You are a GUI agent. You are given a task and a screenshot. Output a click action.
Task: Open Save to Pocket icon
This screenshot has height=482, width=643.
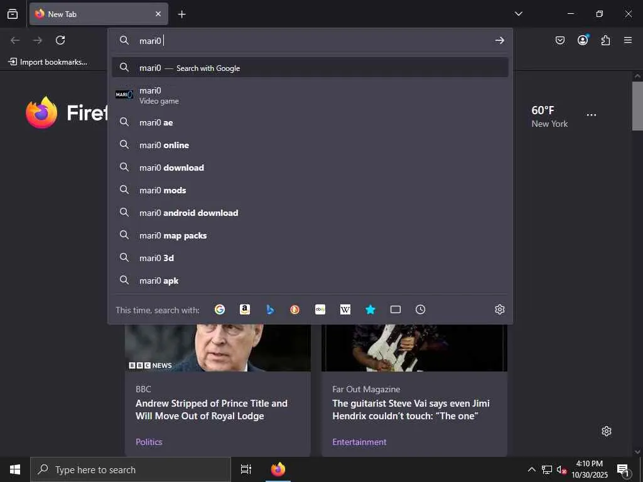point(559,40)
